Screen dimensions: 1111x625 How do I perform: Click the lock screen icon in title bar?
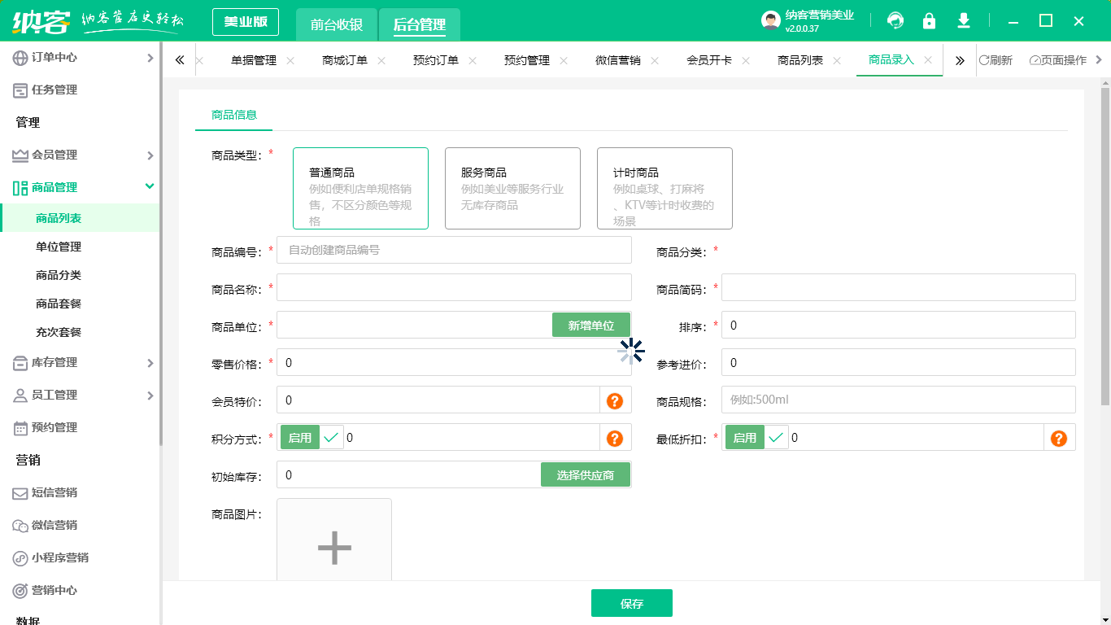[930, 20]
